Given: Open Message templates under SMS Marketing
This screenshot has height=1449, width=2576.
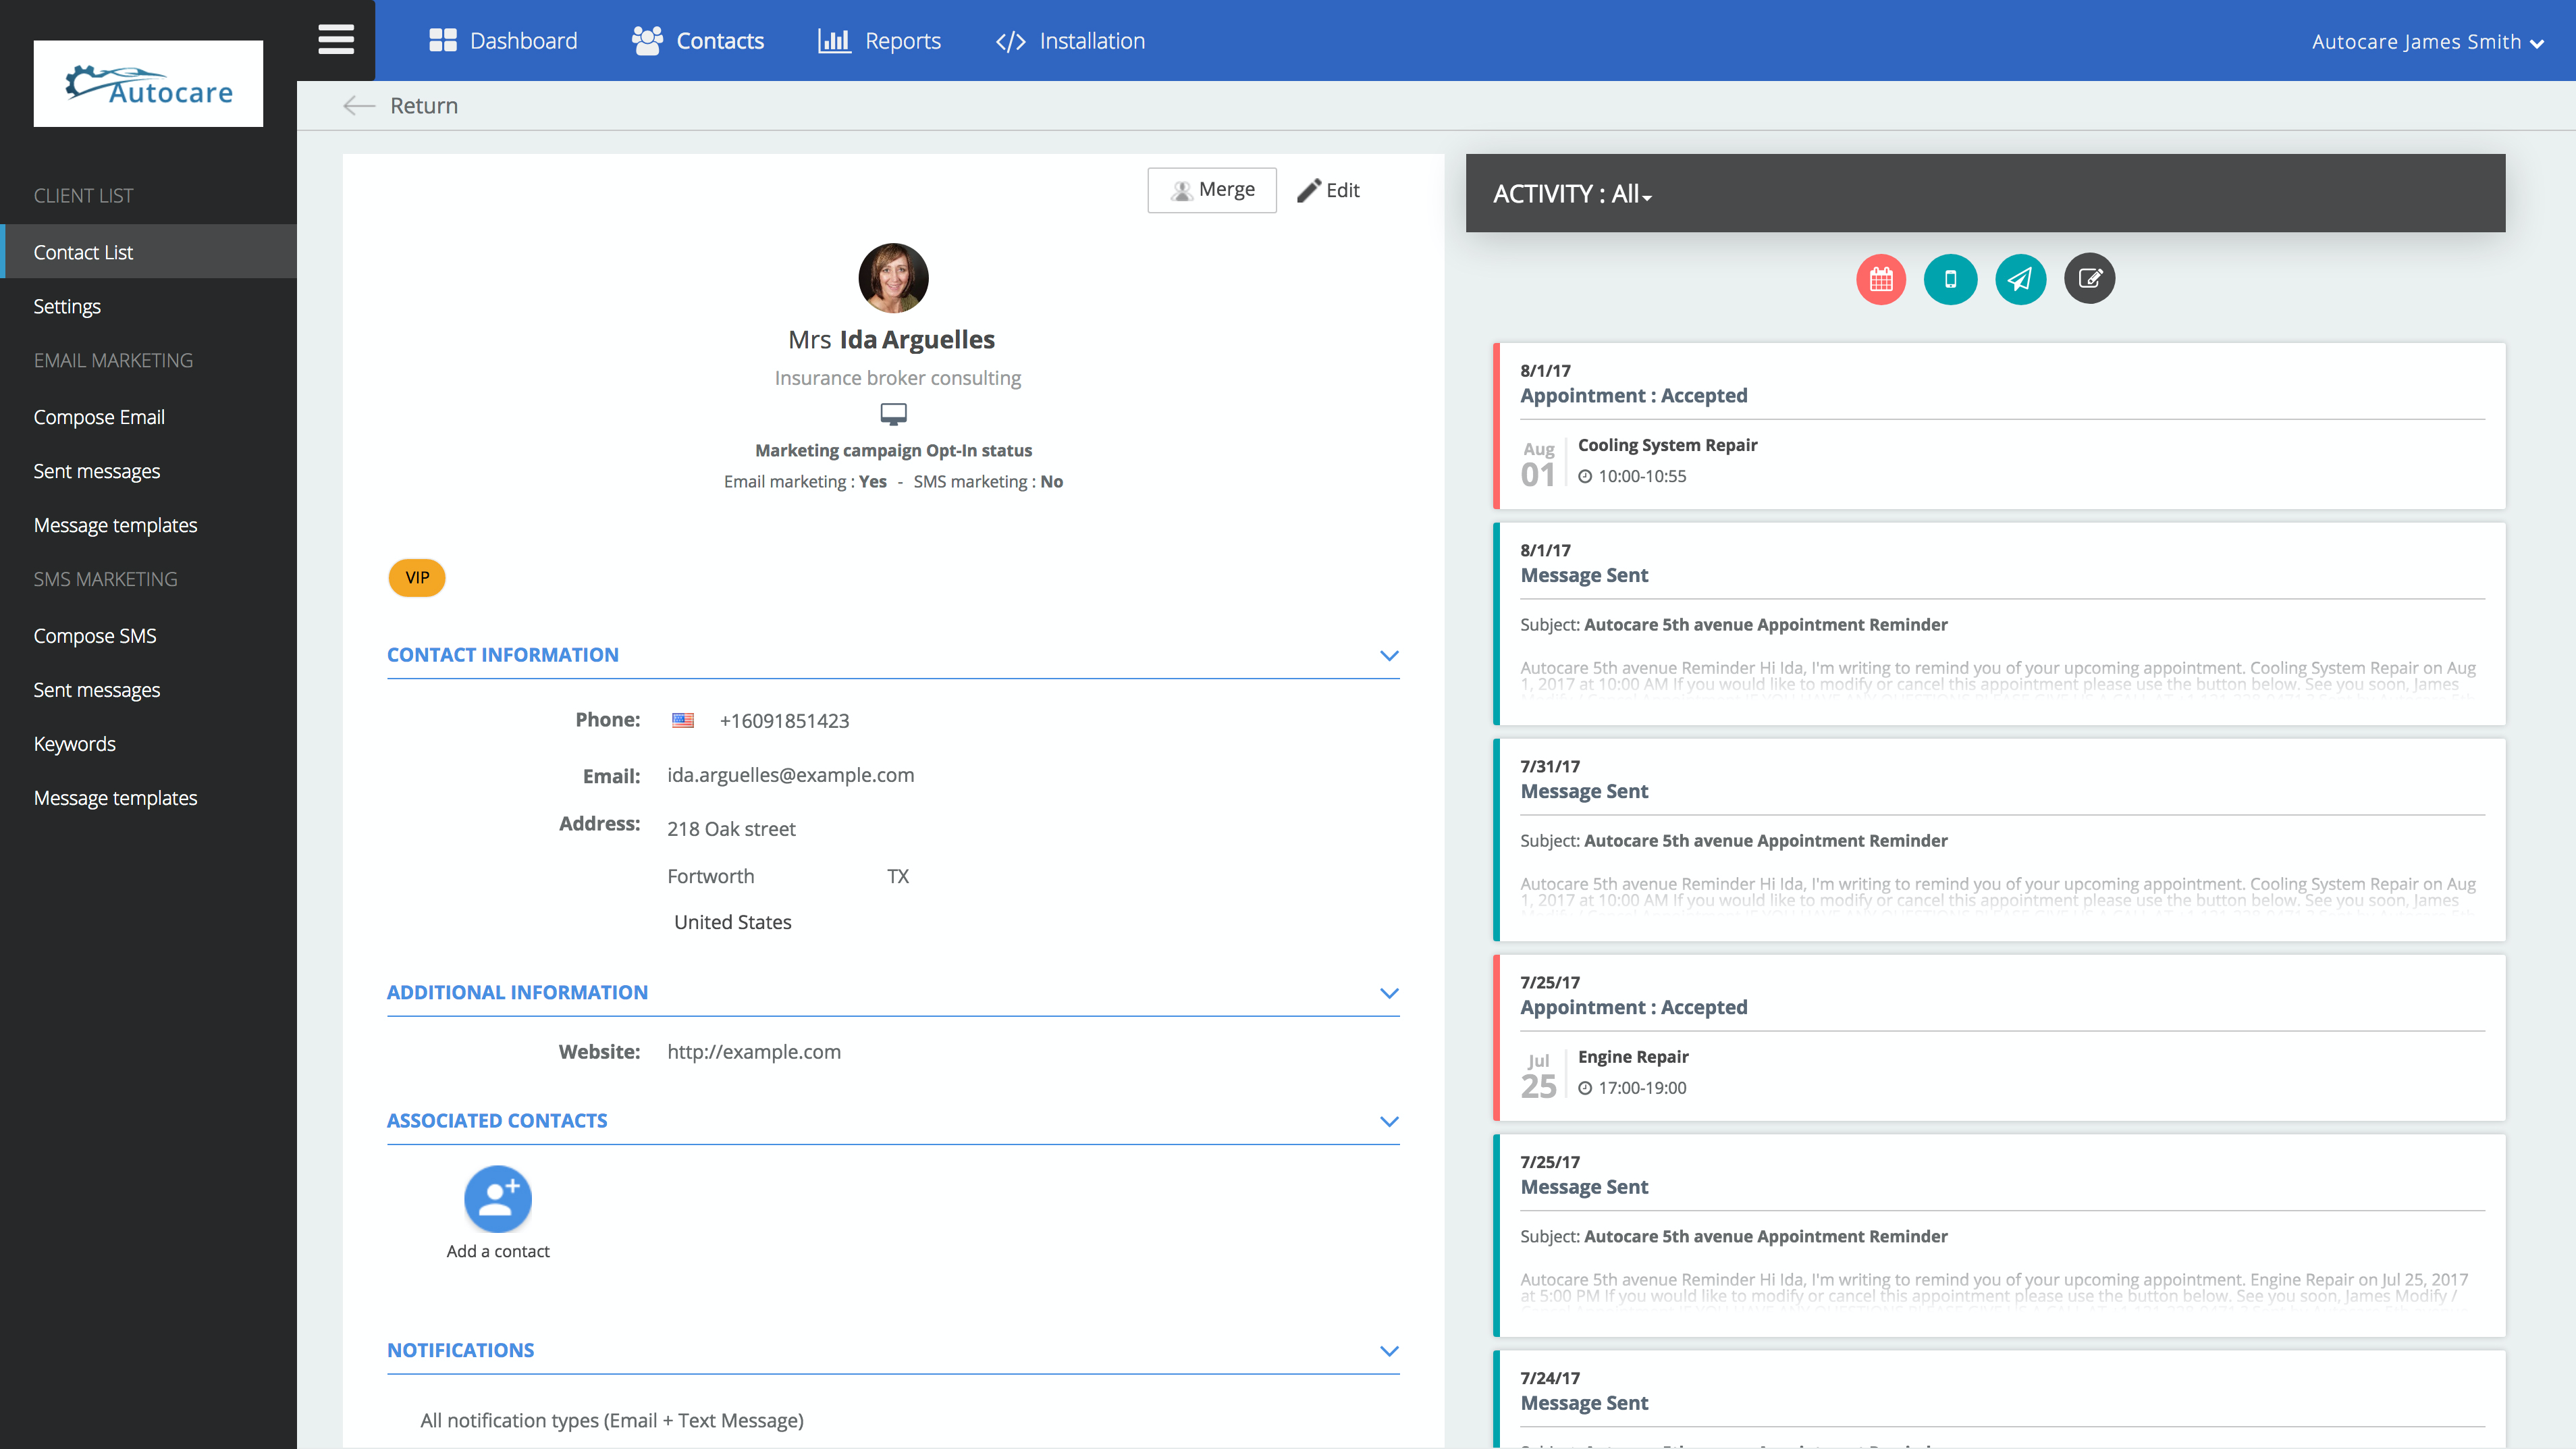Looking at the screenshot, I should tap(115, 798).
